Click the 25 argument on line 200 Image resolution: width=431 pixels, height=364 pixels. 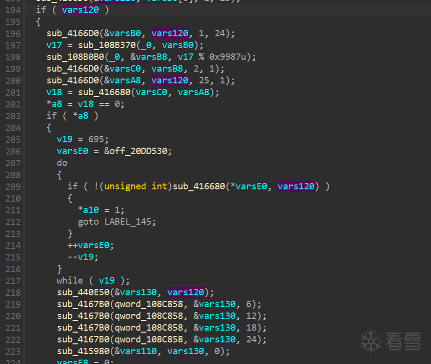coord(204,80)
